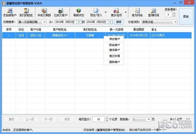
Task: Show 已成交客户 icon
Action: [61, 12]
